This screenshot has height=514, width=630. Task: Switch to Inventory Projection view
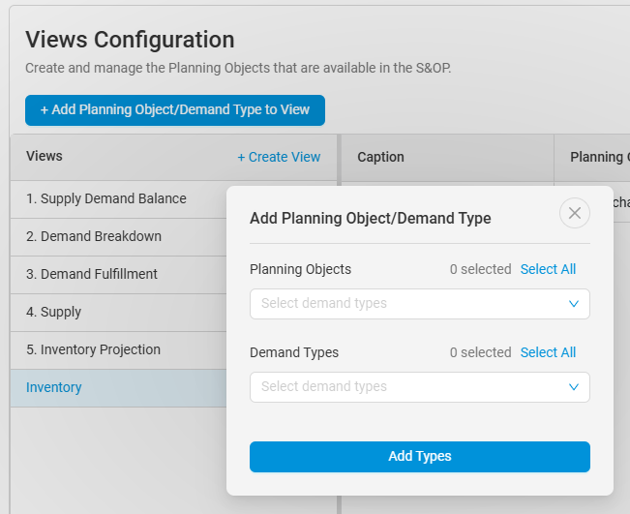pyautogui.click(x=93, y=349)
